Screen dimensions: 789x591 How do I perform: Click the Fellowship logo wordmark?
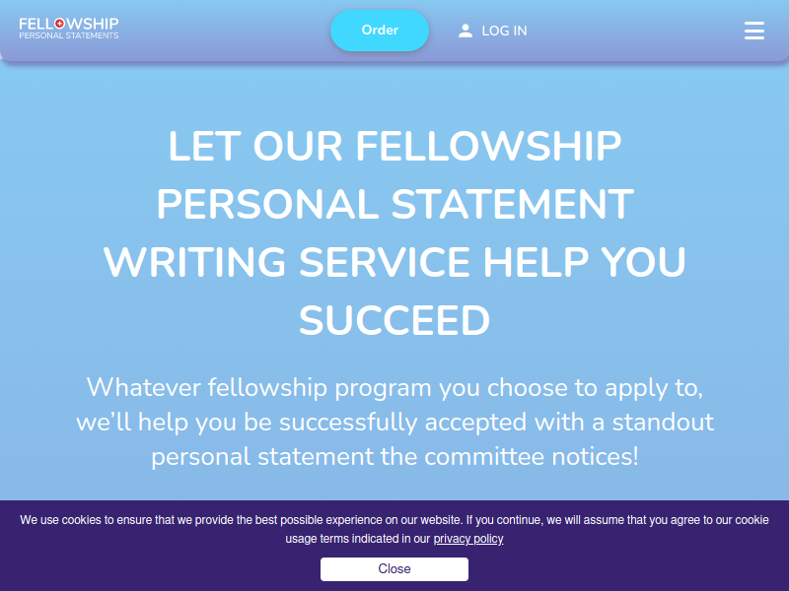tap(69, 24)
